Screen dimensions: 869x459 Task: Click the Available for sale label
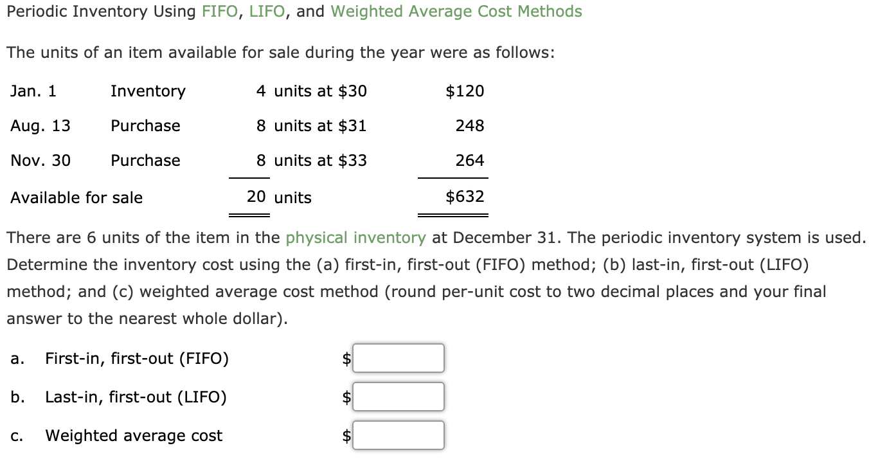pos(76,197)
